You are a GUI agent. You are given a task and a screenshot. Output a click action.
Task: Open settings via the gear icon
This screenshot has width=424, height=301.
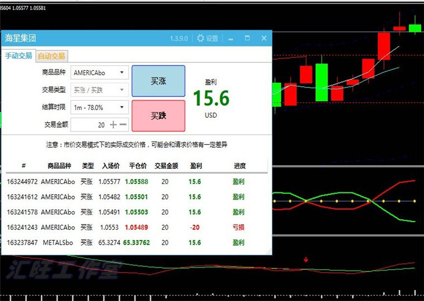(201, 38)
